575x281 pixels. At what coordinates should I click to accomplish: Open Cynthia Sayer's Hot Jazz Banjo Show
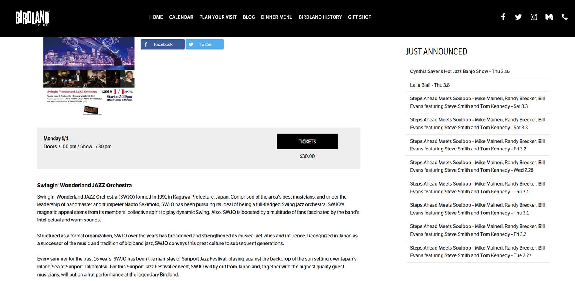point(460,71)
